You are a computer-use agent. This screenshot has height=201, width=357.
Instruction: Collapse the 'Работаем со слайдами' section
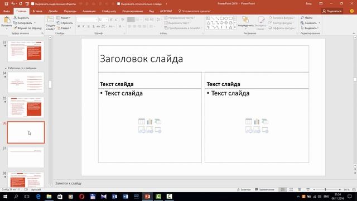6,68
